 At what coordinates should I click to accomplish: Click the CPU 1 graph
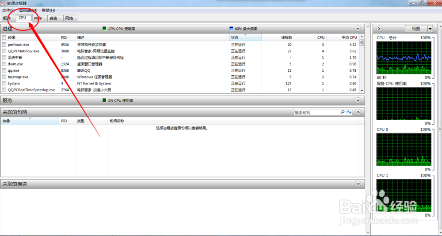pos(404,195)
